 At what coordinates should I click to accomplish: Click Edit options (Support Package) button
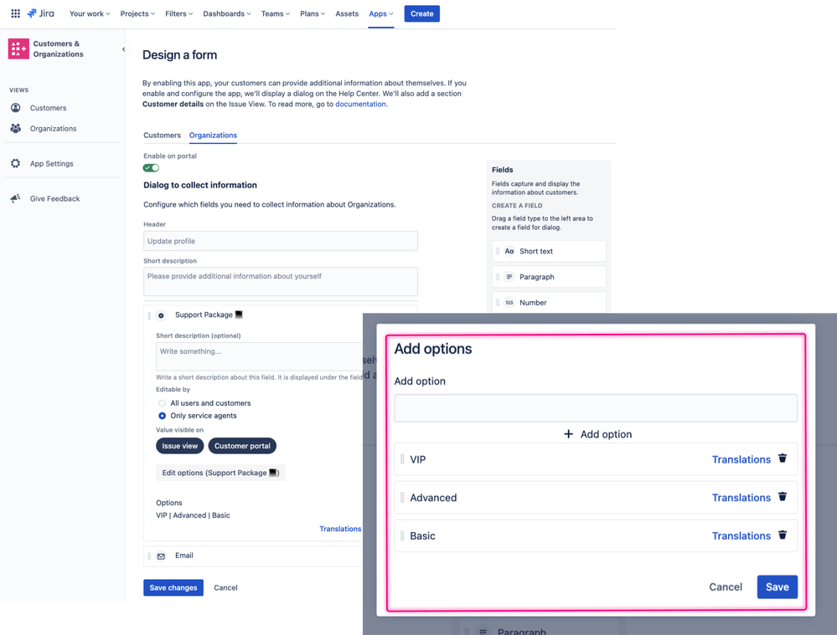pyautogui.click(x=221, y=473)
